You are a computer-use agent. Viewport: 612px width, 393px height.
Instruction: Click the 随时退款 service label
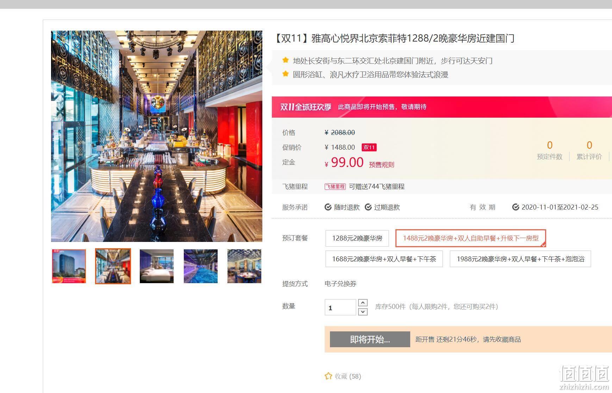[x=347, y=207]
